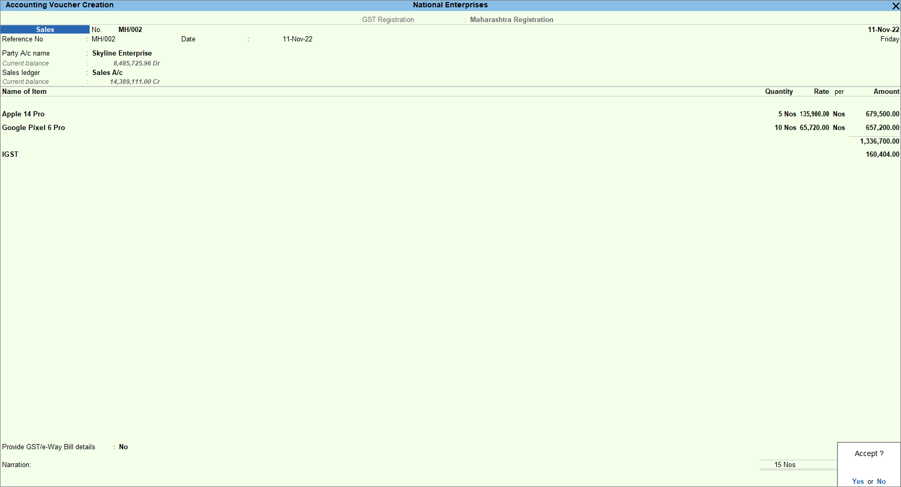901x487 pixels.
Task: Open the Sales A/c ledger field
Action: click(x=107, y=72)
